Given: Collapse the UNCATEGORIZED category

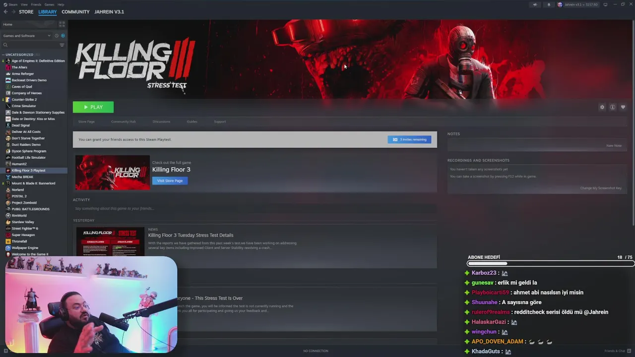Looking at the screenshot, I should [19, 55].
